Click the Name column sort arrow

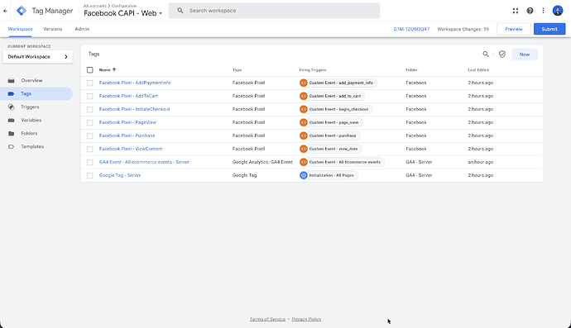(x=114, y=70)
